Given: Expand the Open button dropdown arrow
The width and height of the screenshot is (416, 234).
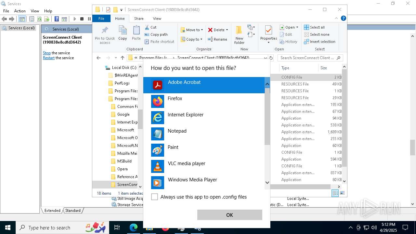Looking at the screenshot, I should [297, 27].
